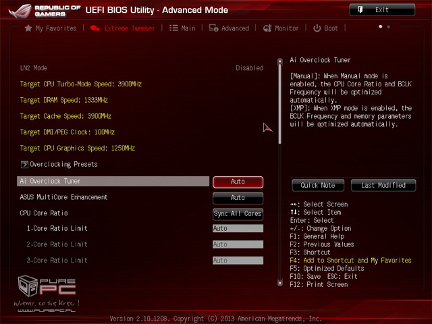This screenshot has height=324, width=432.
Task: Select the Ai Overclock Tuner row
Action: [113, 182]
